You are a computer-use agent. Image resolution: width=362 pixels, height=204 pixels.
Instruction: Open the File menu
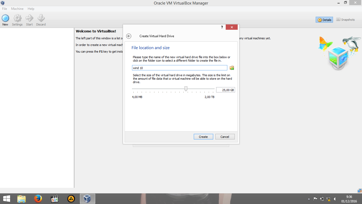click(x=5, y=9)
